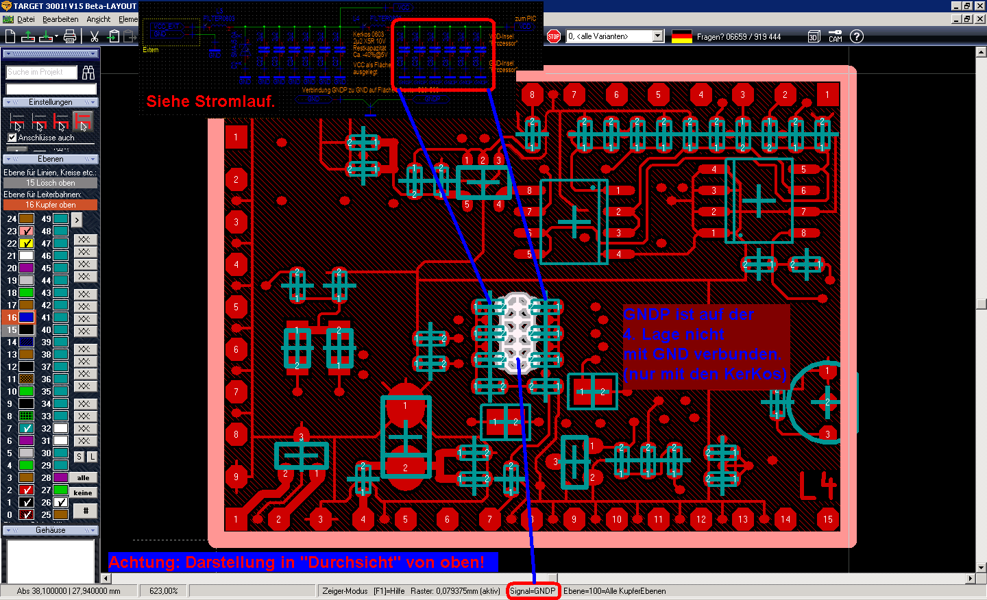Click the 'keine' layers button
The image size is (987, 600).
83,492
